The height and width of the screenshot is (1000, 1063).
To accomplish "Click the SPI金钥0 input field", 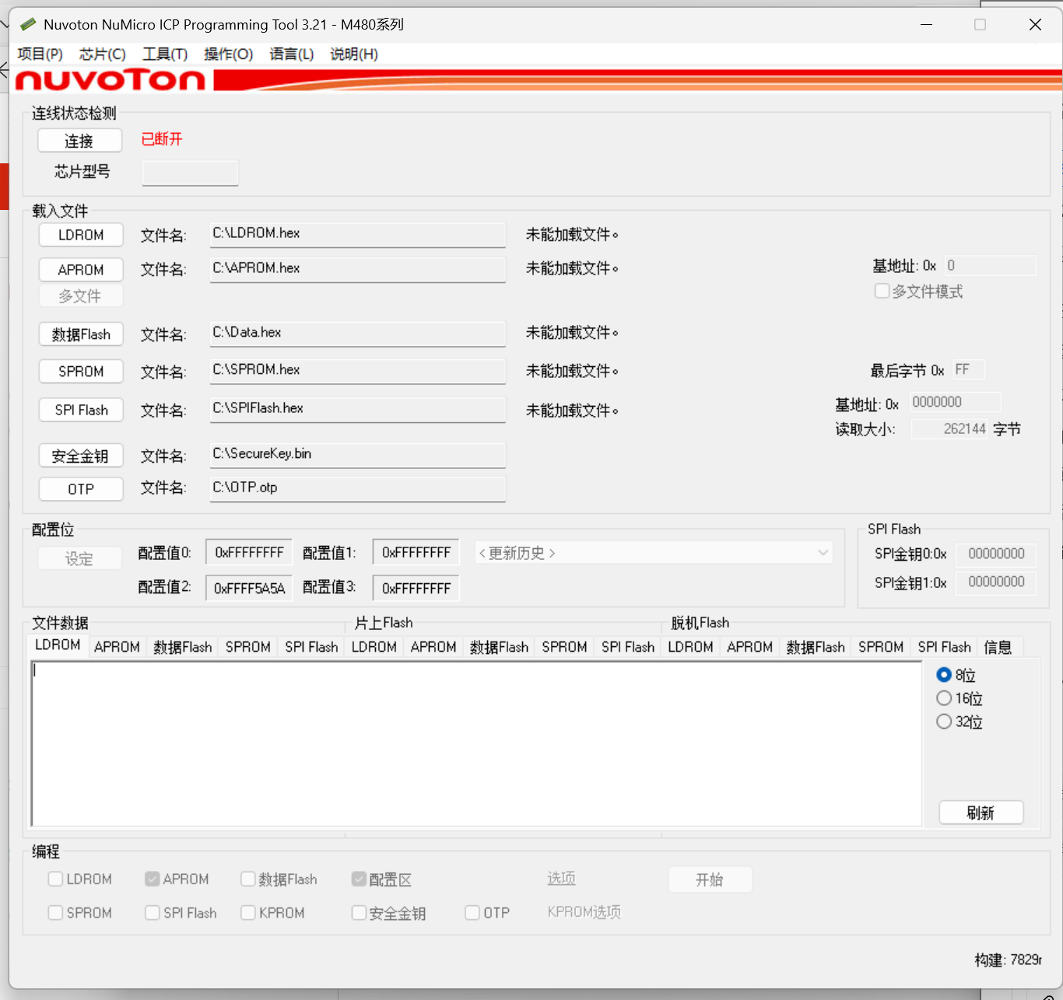I will [996, 554].
